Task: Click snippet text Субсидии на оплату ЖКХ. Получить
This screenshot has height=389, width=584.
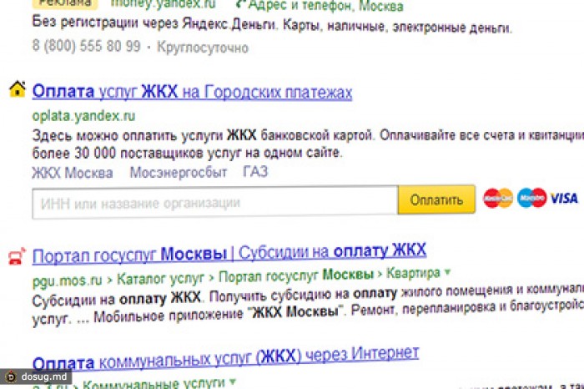Action: tap(151, 298)
